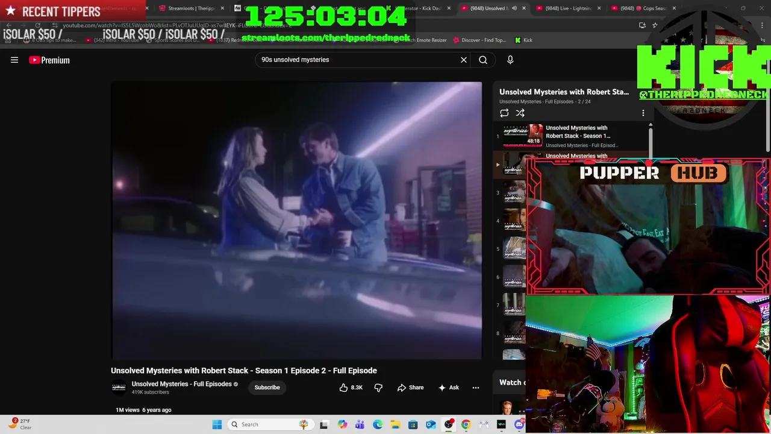Click the install/cast icon in address bar
This screenshot has height=434, width=771.
642,25
